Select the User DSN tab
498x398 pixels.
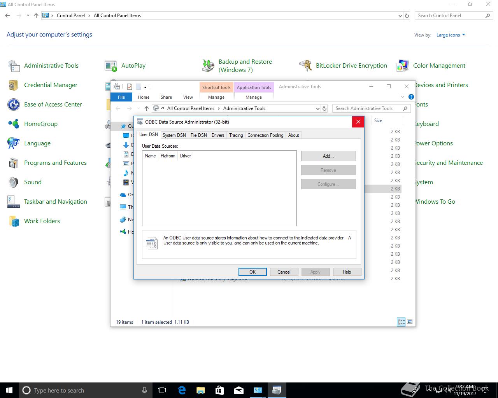click(149, 134)
